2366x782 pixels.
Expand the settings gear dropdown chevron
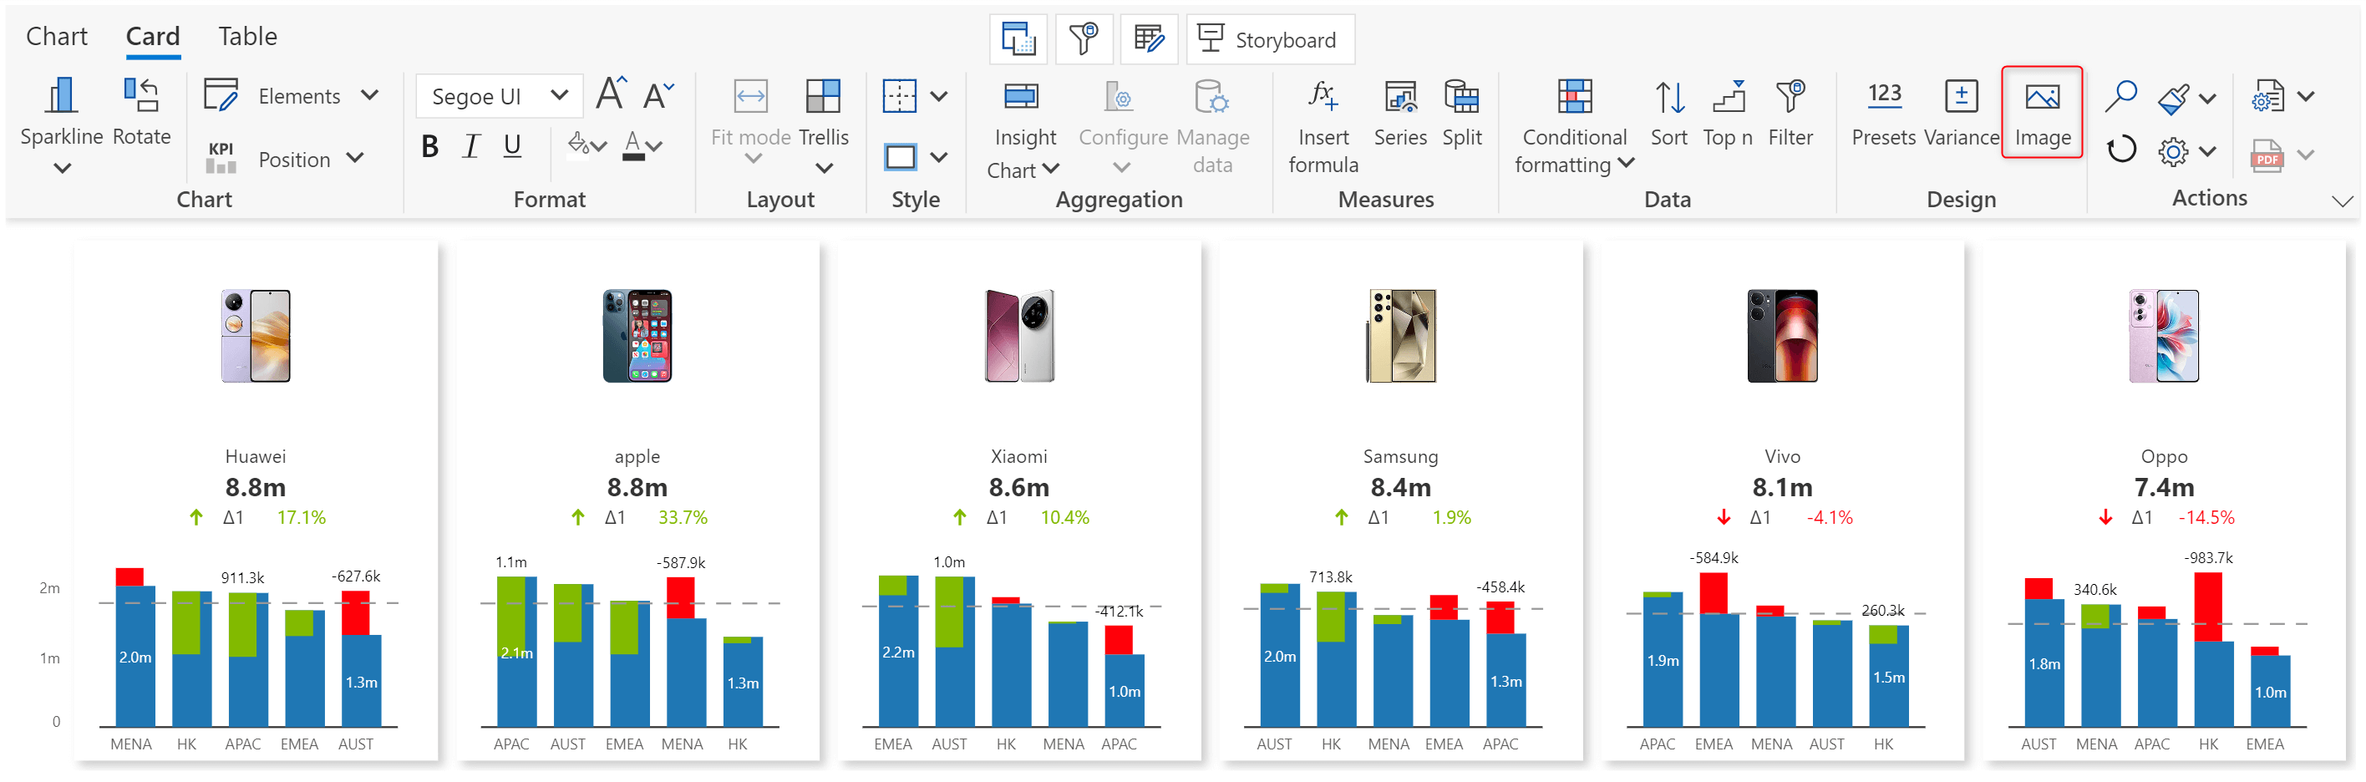[2208, 151]
